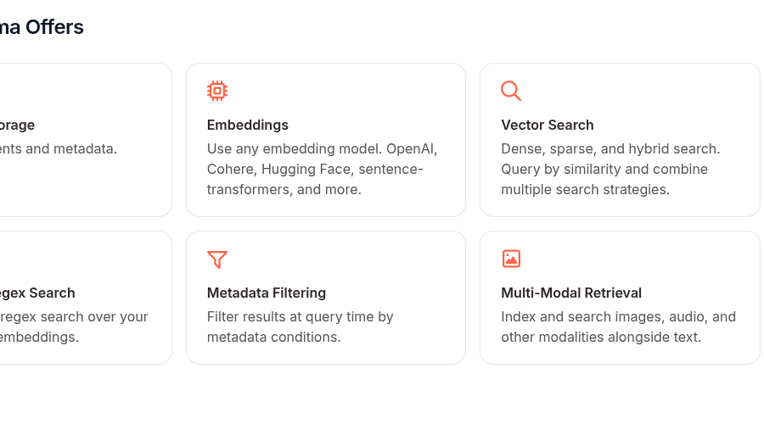
Task: Click the Multi-Modal Retrieval image icon
Action: tap(511, 259)
